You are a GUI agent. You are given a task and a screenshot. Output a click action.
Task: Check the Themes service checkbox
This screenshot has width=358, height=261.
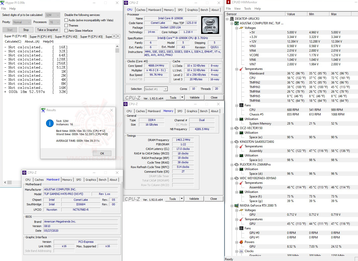point(66,25)
